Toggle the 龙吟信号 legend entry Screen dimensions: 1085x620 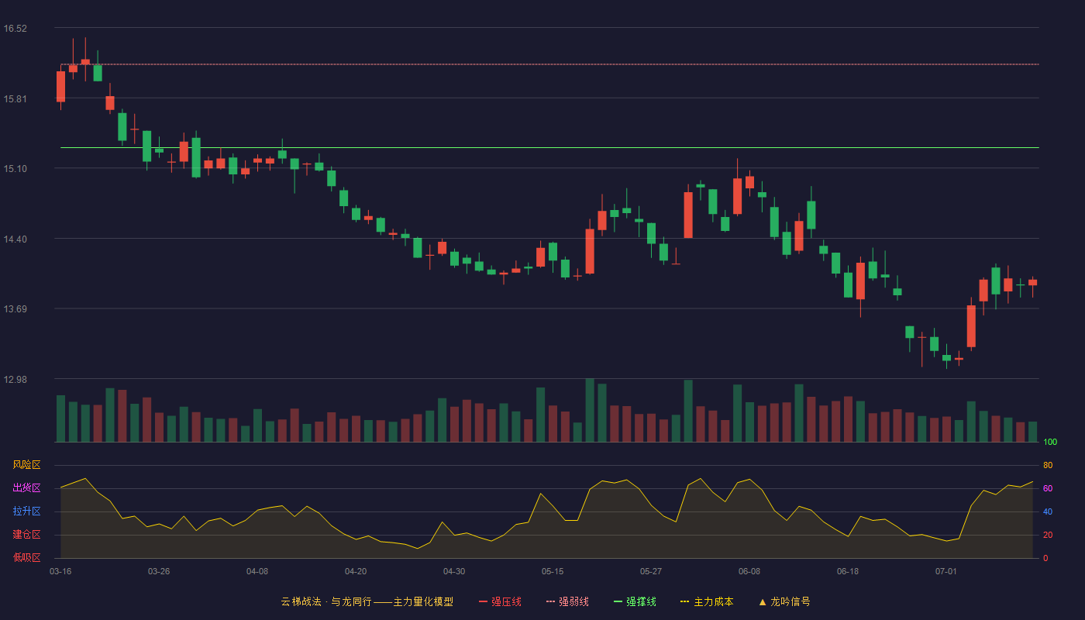[x=784, y=601]
